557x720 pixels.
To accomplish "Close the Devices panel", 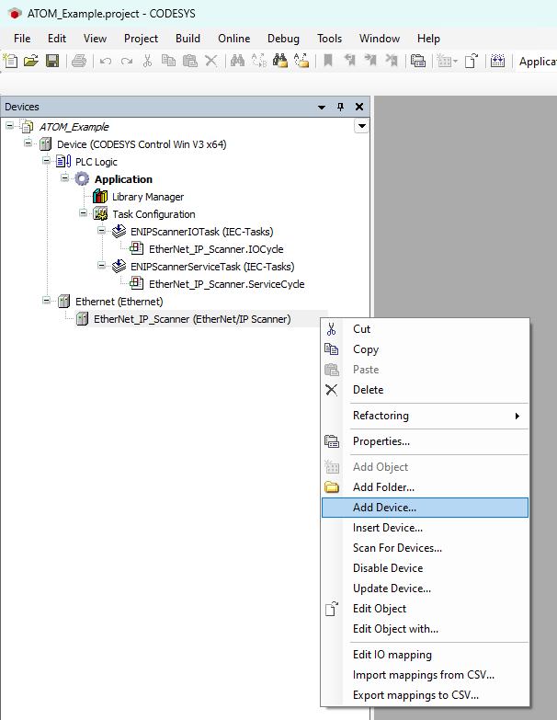I will coord(359,107).
